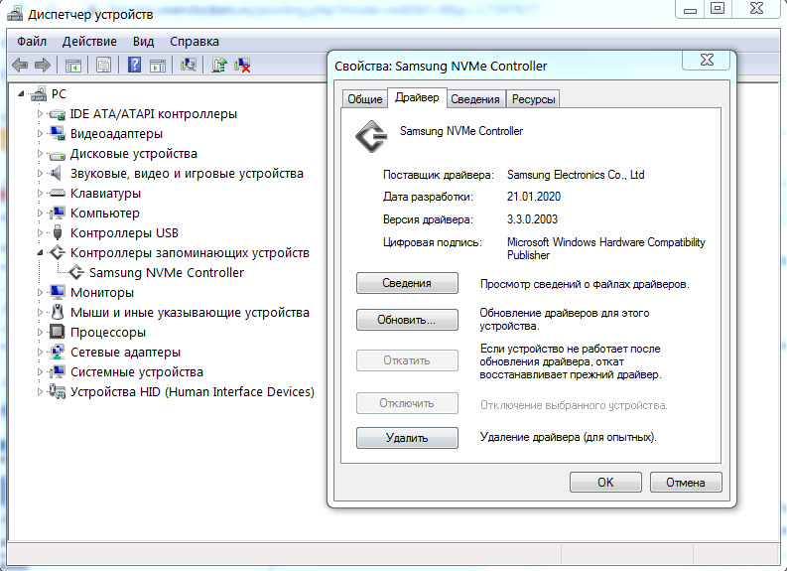787x571 pixels.
Task: Close the Samsung NVMe properties dialog
Action: coord(707,60)
